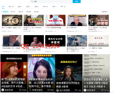Image resolution: width=114 pixels, height=93 pixels.
Task: Select the 综合排序 sort option
Action: [x=5, y=12]
